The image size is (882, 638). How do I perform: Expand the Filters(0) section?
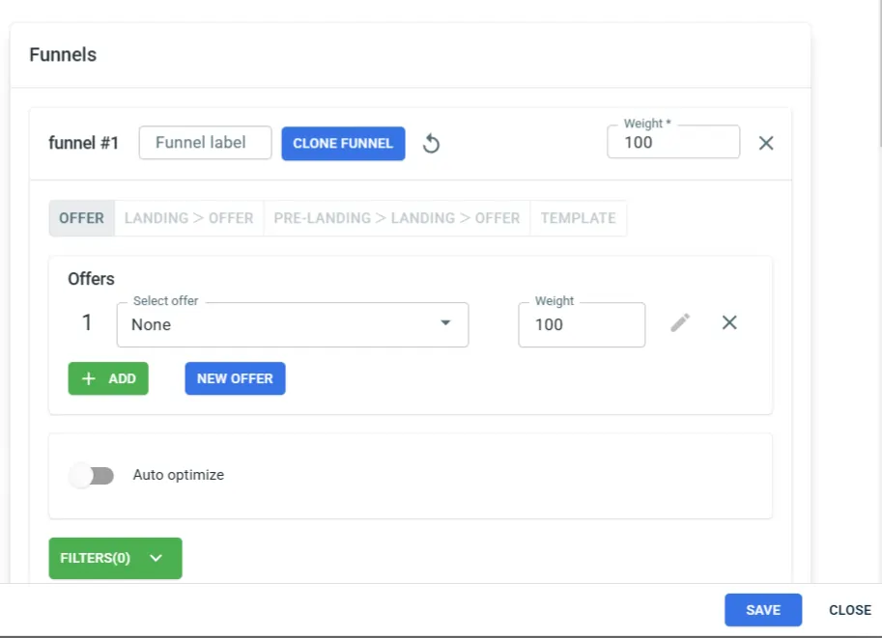(x=115, y=558)
